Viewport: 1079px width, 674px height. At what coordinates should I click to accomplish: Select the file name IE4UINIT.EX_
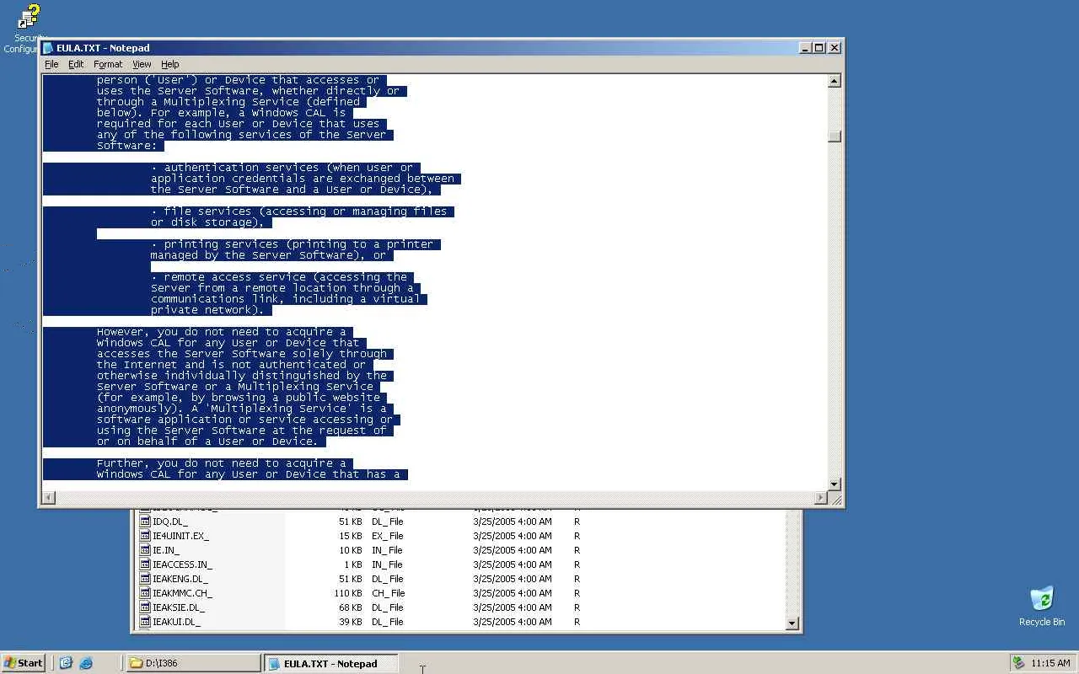pos(180,536)
